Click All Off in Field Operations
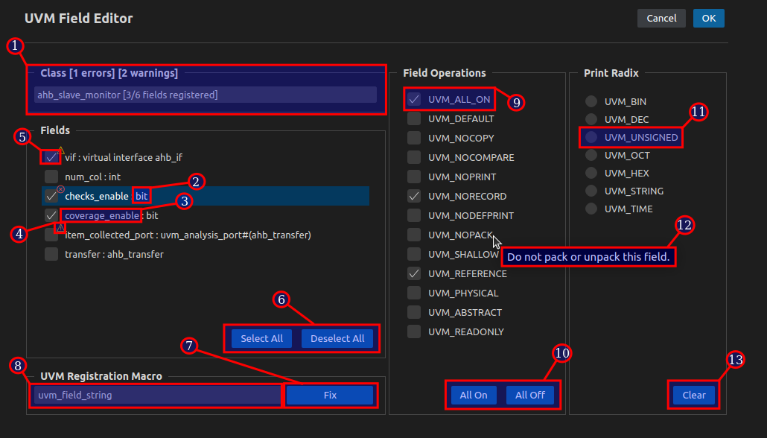Screen dimensions: 767x438 (530, 395)
